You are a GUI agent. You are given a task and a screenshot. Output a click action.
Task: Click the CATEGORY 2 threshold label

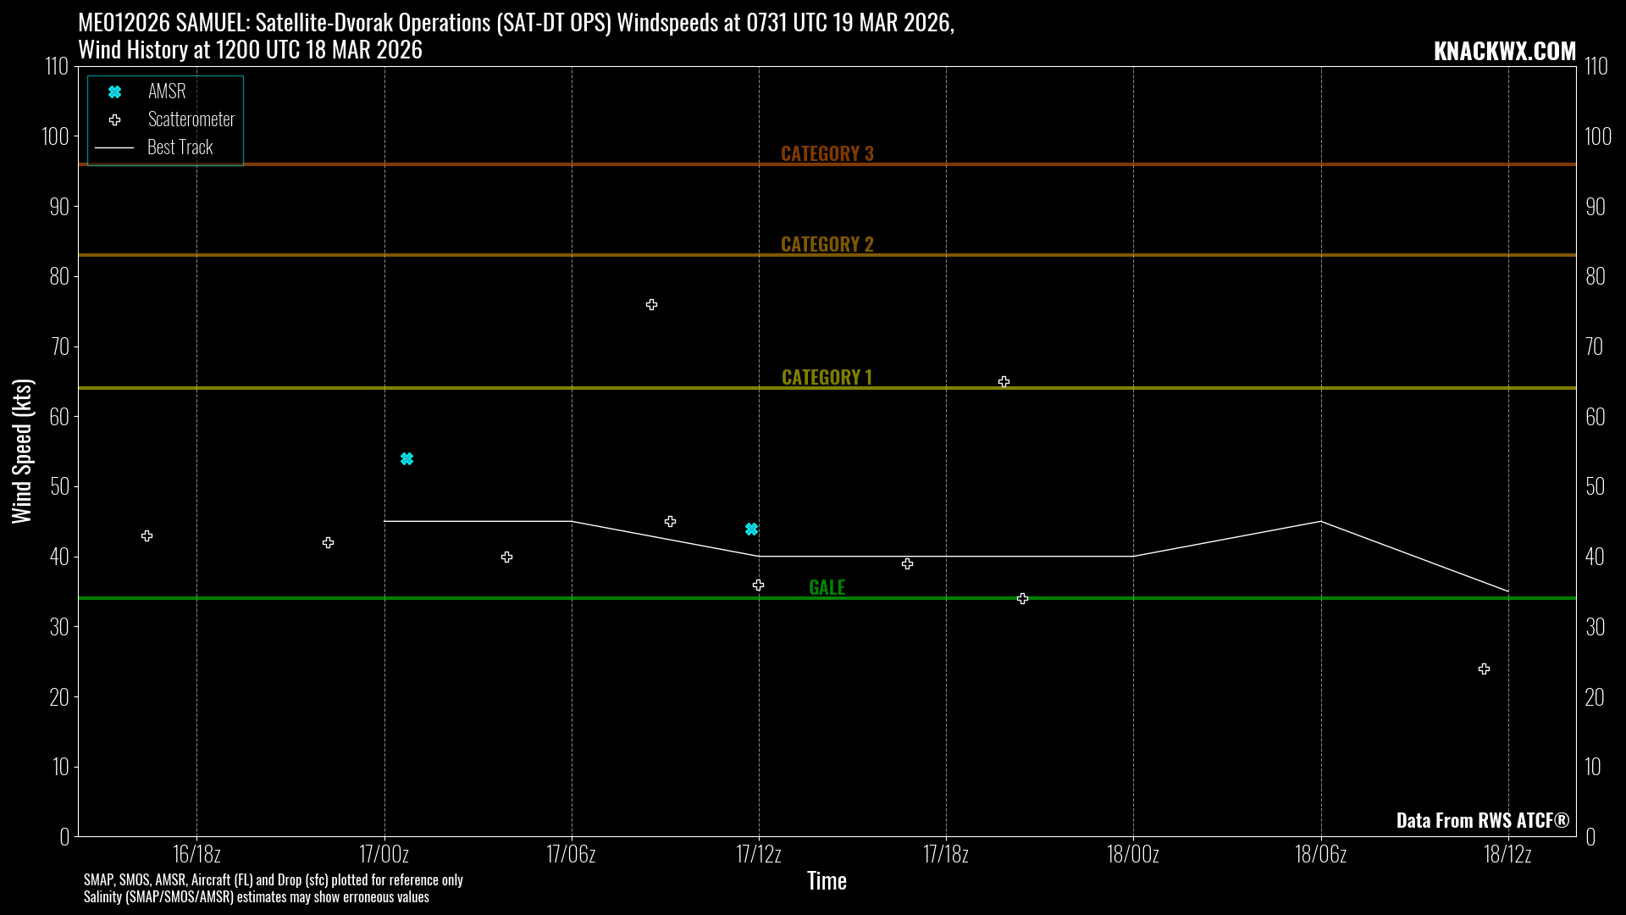click(827, 244)
